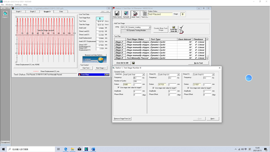Click the Data Save toolbar icon
Screen dimensions: 270x152
click(x=117, y=14)
